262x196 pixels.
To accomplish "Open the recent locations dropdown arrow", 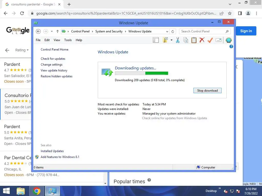I will (52, 31).
